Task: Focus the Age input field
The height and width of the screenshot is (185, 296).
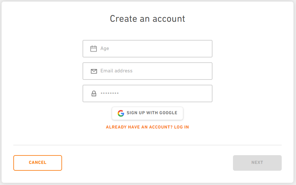Action: tap(153, 49)
